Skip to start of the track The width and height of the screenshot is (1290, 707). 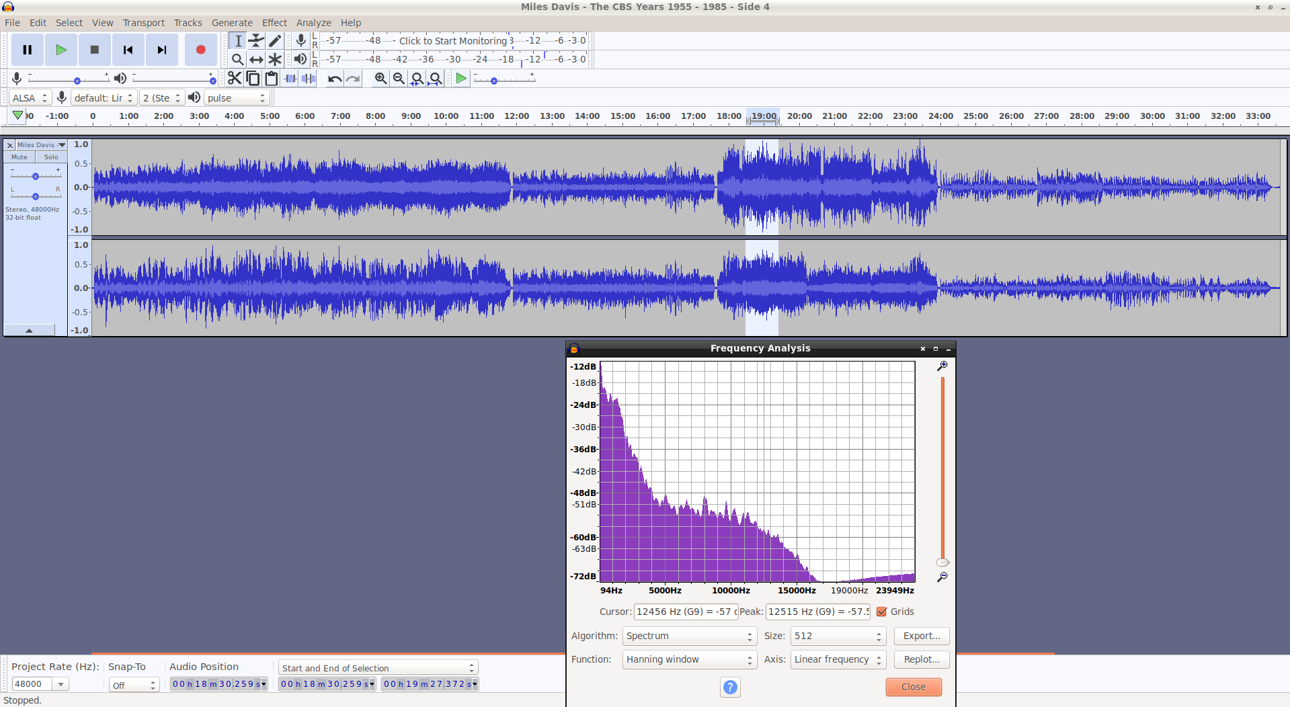[x=128, y=50]
